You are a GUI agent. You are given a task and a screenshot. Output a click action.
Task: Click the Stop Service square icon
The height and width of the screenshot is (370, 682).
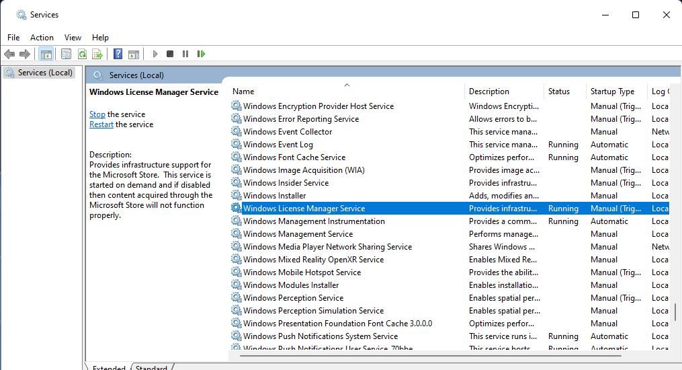170,54
